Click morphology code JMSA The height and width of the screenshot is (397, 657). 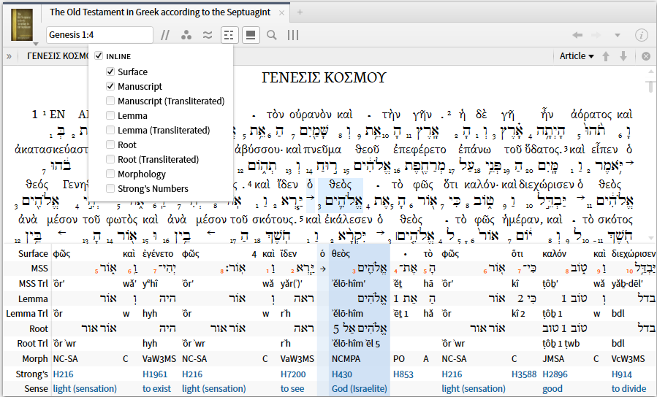click(x=553, y=359)
